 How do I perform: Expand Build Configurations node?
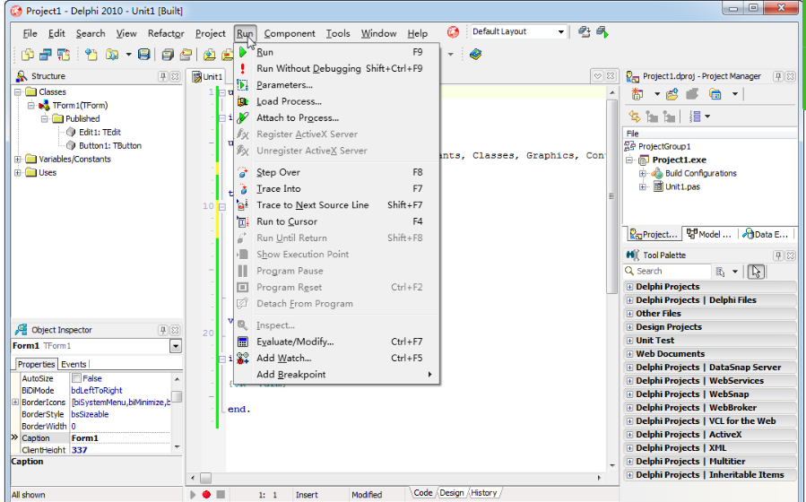point(643,174)
